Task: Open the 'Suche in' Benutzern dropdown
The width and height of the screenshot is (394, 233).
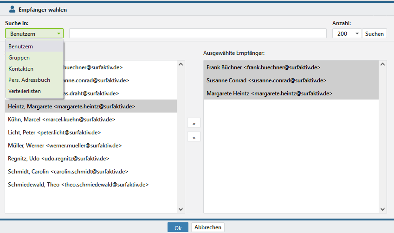Action: tap(34, 33)
